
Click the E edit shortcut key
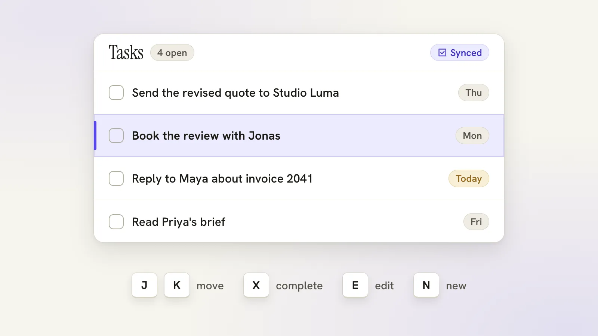[355, 285]
